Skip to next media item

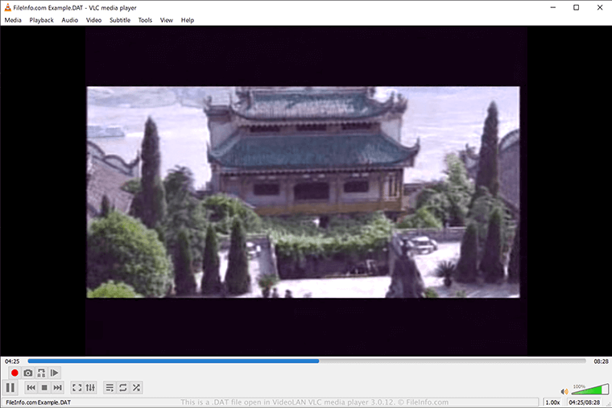(58, 388)
